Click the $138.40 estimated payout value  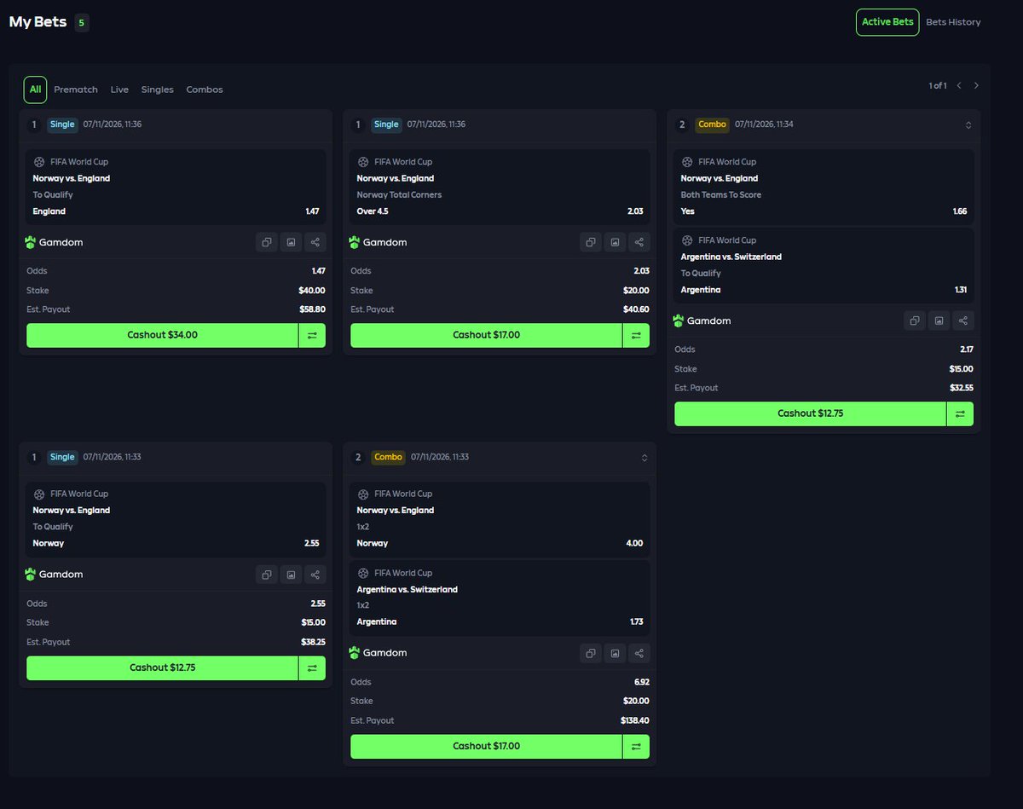point(635,720)
